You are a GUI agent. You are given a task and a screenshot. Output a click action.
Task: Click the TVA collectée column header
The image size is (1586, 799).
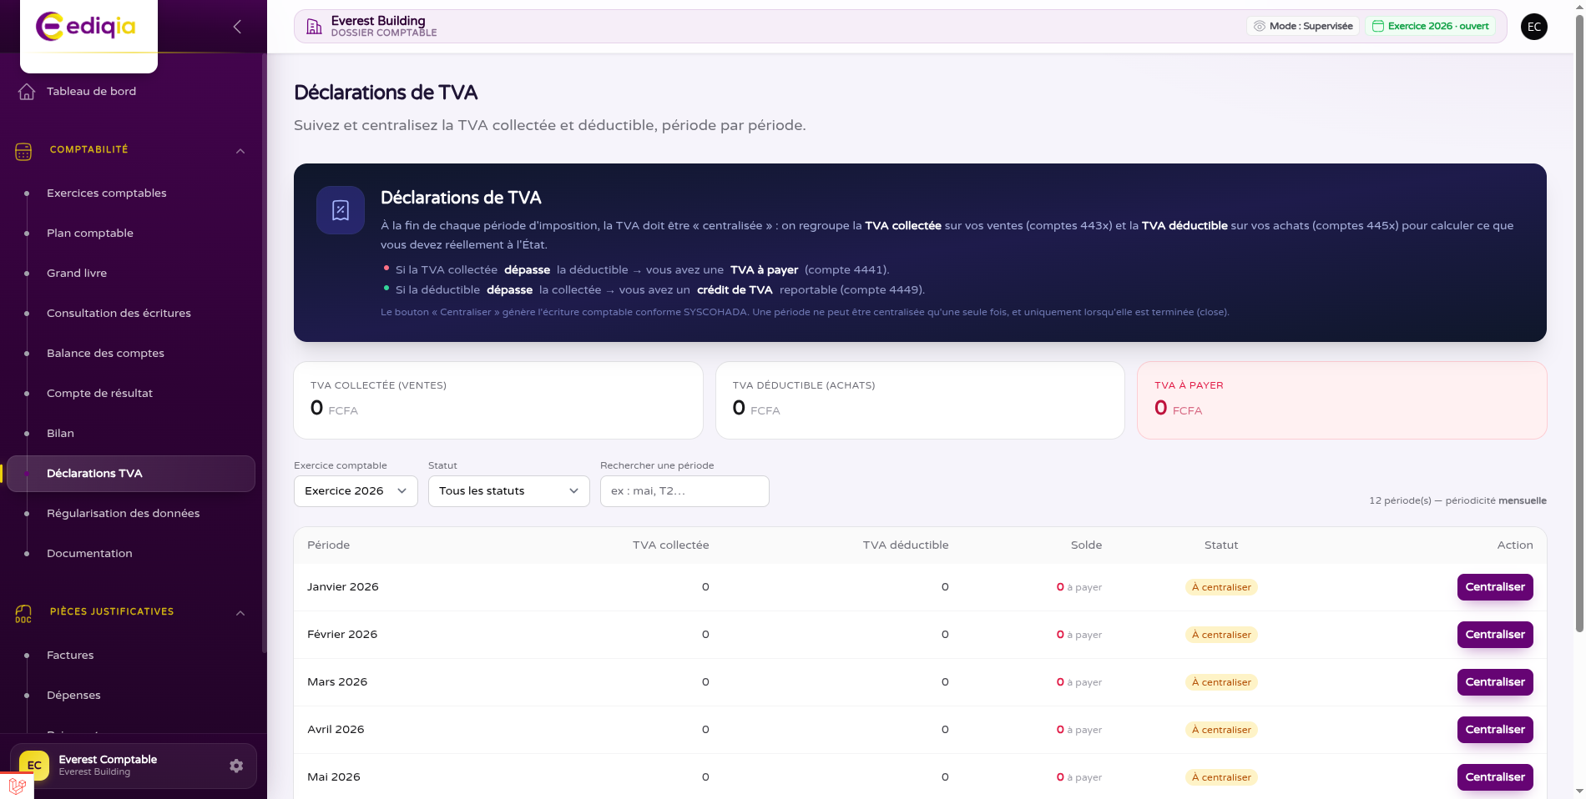[670, 545]
